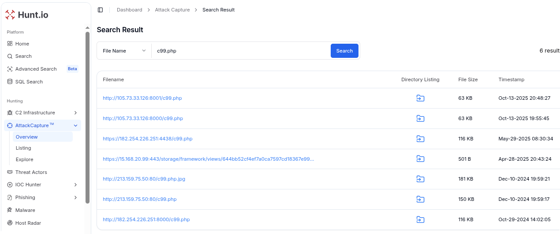The height and width of the screenshot is (234, 560).
Task: Open directory listing for the 501 B file
Action: pos(420,159)
